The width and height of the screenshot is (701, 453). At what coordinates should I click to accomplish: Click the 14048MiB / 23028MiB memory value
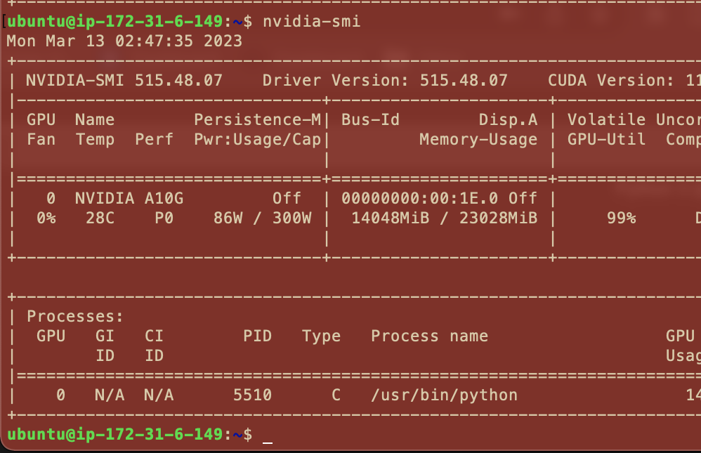pos(444,218)
